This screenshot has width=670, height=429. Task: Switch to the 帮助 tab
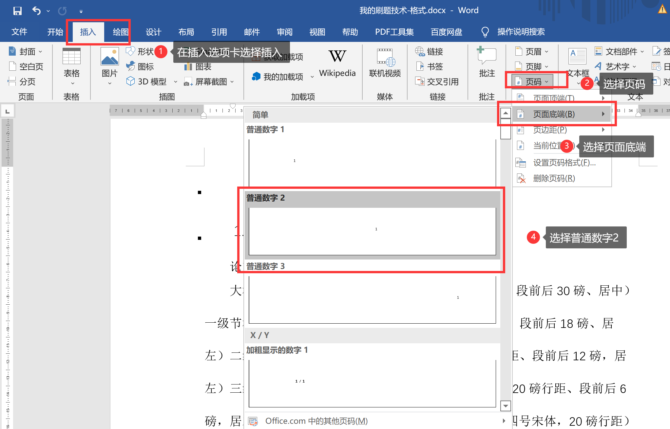[x=350, y=32]
